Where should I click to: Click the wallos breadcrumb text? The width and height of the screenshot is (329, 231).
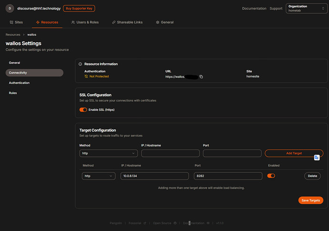click(31, 35)
